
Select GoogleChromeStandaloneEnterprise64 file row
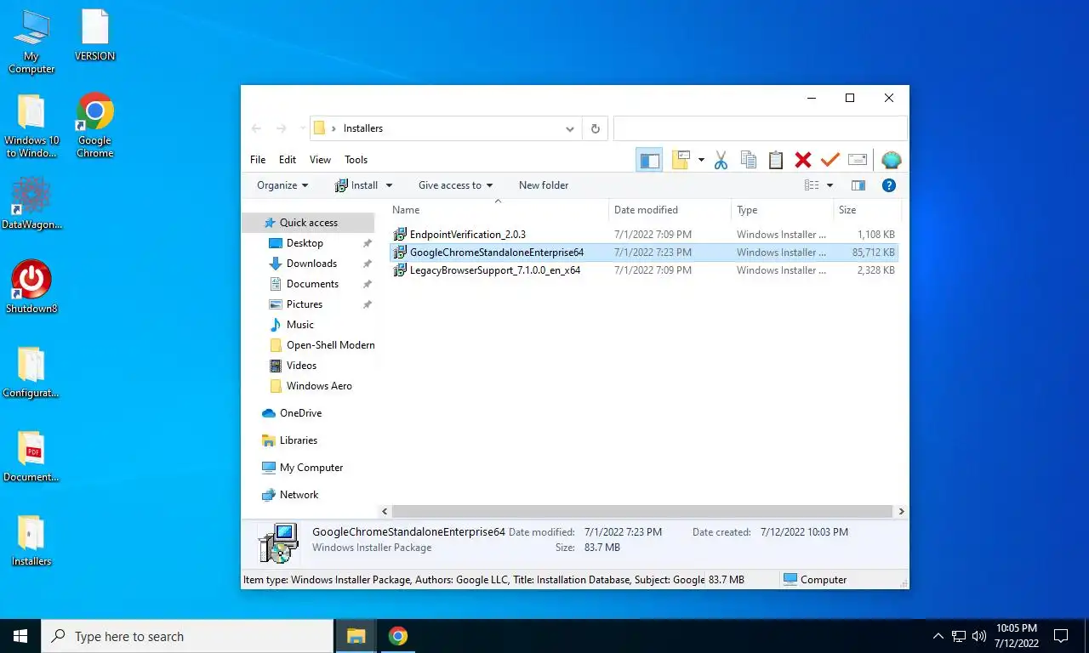click(643, 253)
